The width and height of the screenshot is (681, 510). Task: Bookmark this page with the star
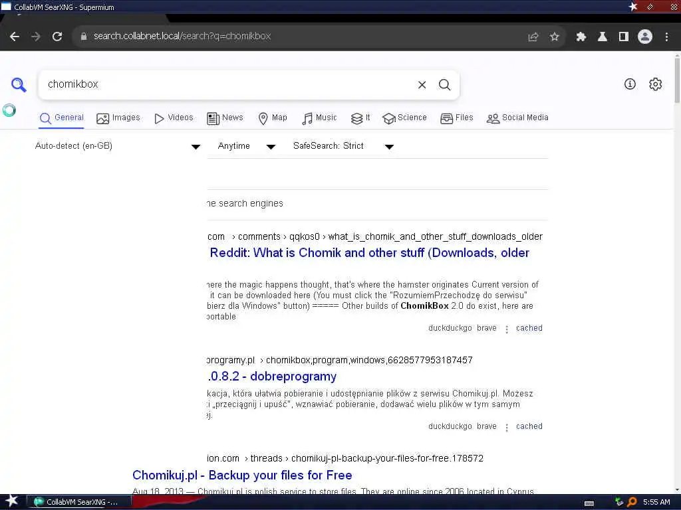pos(554,37)
